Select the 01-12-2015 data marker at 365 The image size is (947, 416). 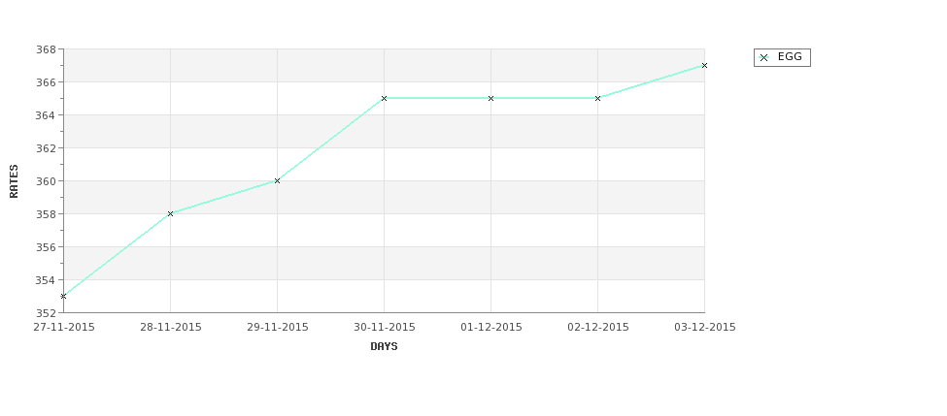point(491,98)
